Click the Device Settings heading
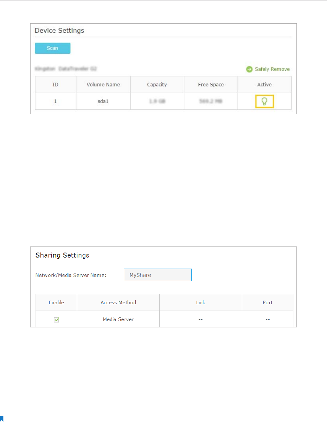Image resolution: width=327 pixels, height=422 pixels. [x=60, y=31]
